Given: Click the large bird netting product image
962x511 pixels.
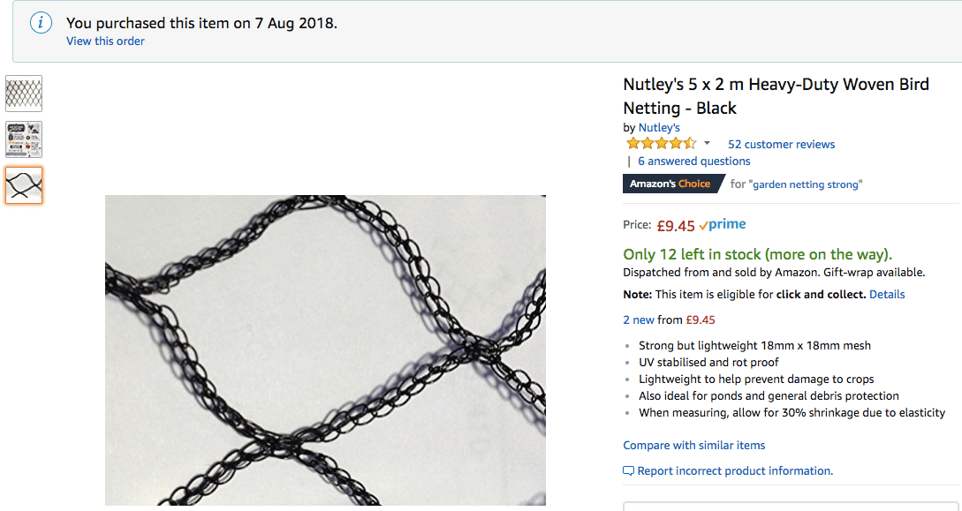Looking at the screenshot, I should pyautogui.click(x=325, y=349).
